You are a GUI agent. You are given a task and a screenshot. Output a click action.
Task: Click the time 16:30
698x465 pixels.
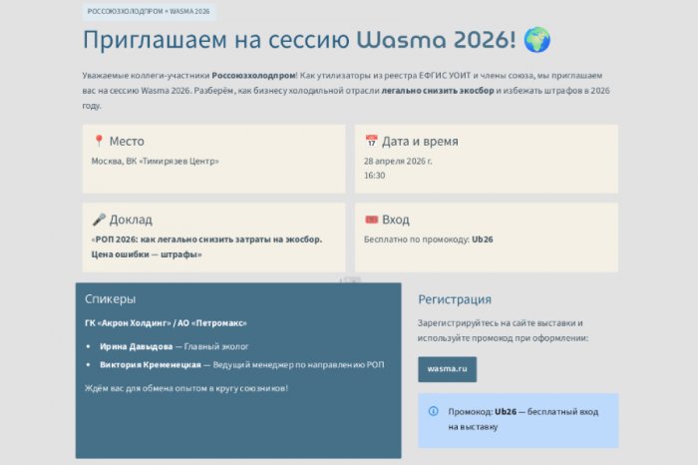374,176
